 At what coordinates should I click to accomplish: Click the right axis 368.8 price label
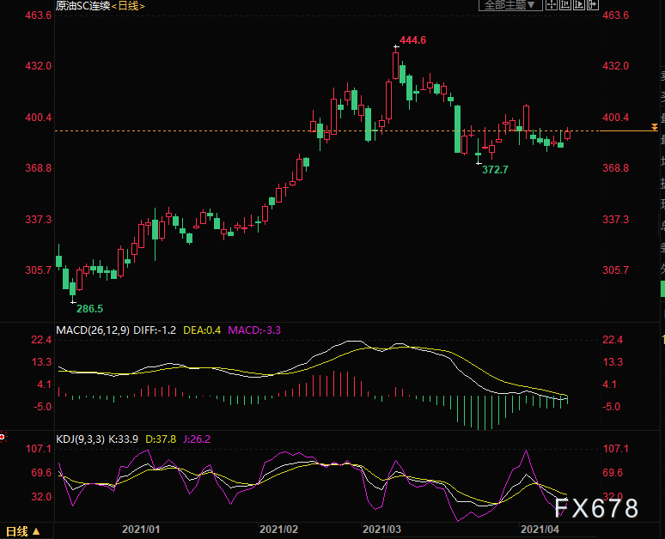pos(615,168)
